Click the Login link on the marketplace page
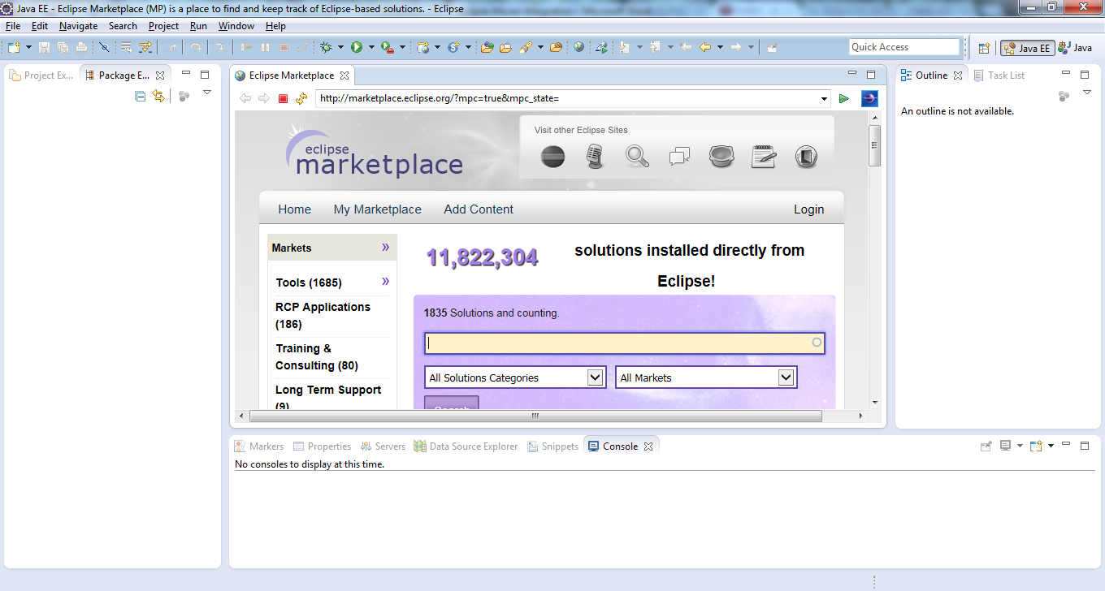 tap(809, 209)
